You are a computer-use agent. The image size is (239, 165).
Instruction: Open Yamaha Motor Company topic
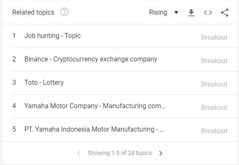click(x=95, y=106)
